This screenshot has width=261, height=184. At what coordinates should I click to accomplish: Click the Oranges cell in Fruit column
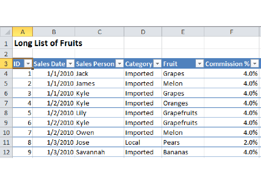(x=183, y=103)
